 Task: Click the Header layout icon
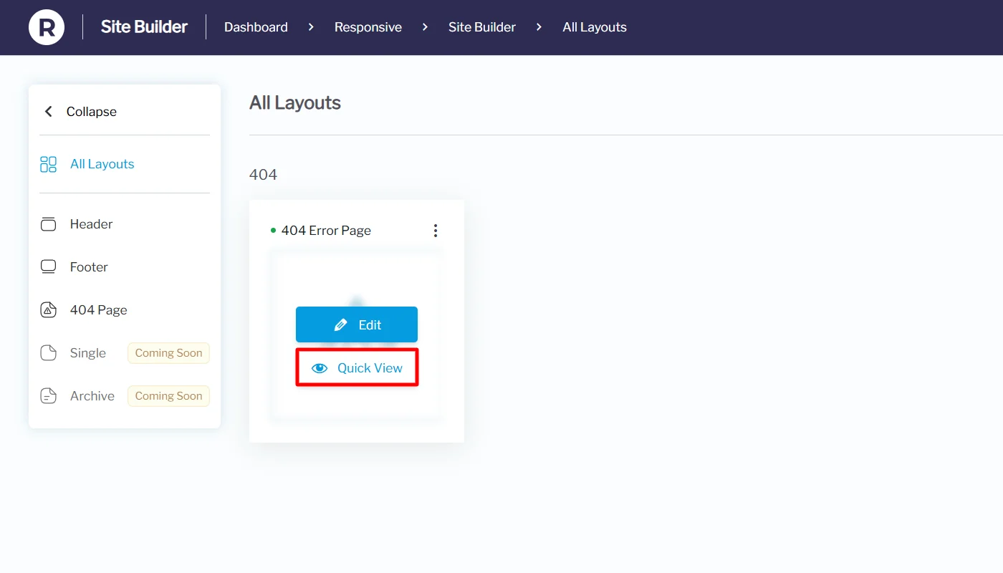tap(48, 224)
